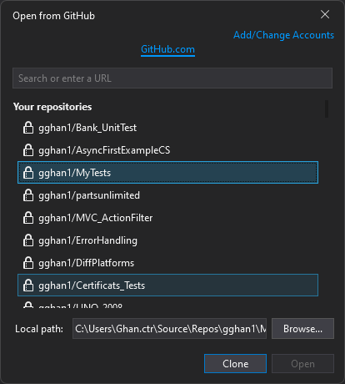The image size is (345, 384).
Task: Select the gghan1/ErrorHandling repository name
Action: 87,240
